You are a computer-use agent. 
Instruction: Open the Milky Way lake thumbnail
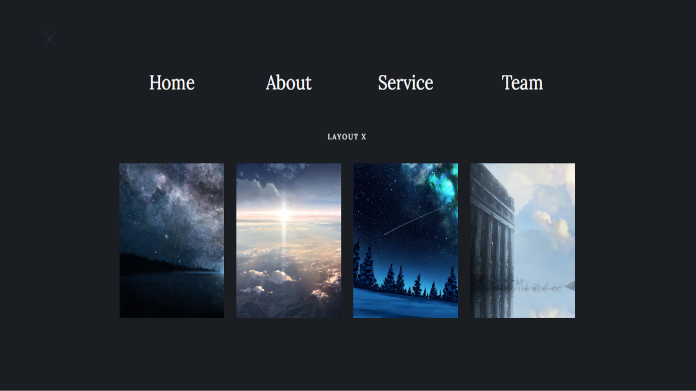(x=172, y=240)
